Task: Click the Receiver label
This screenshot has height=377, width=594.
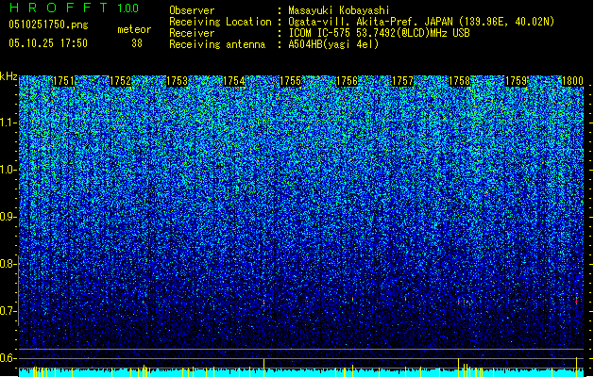Action: (x=192, y=33)
